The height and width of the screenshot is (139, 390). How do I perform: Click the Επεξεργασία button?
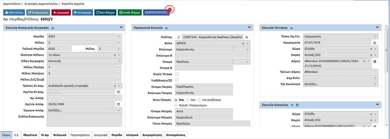(38, 13)
